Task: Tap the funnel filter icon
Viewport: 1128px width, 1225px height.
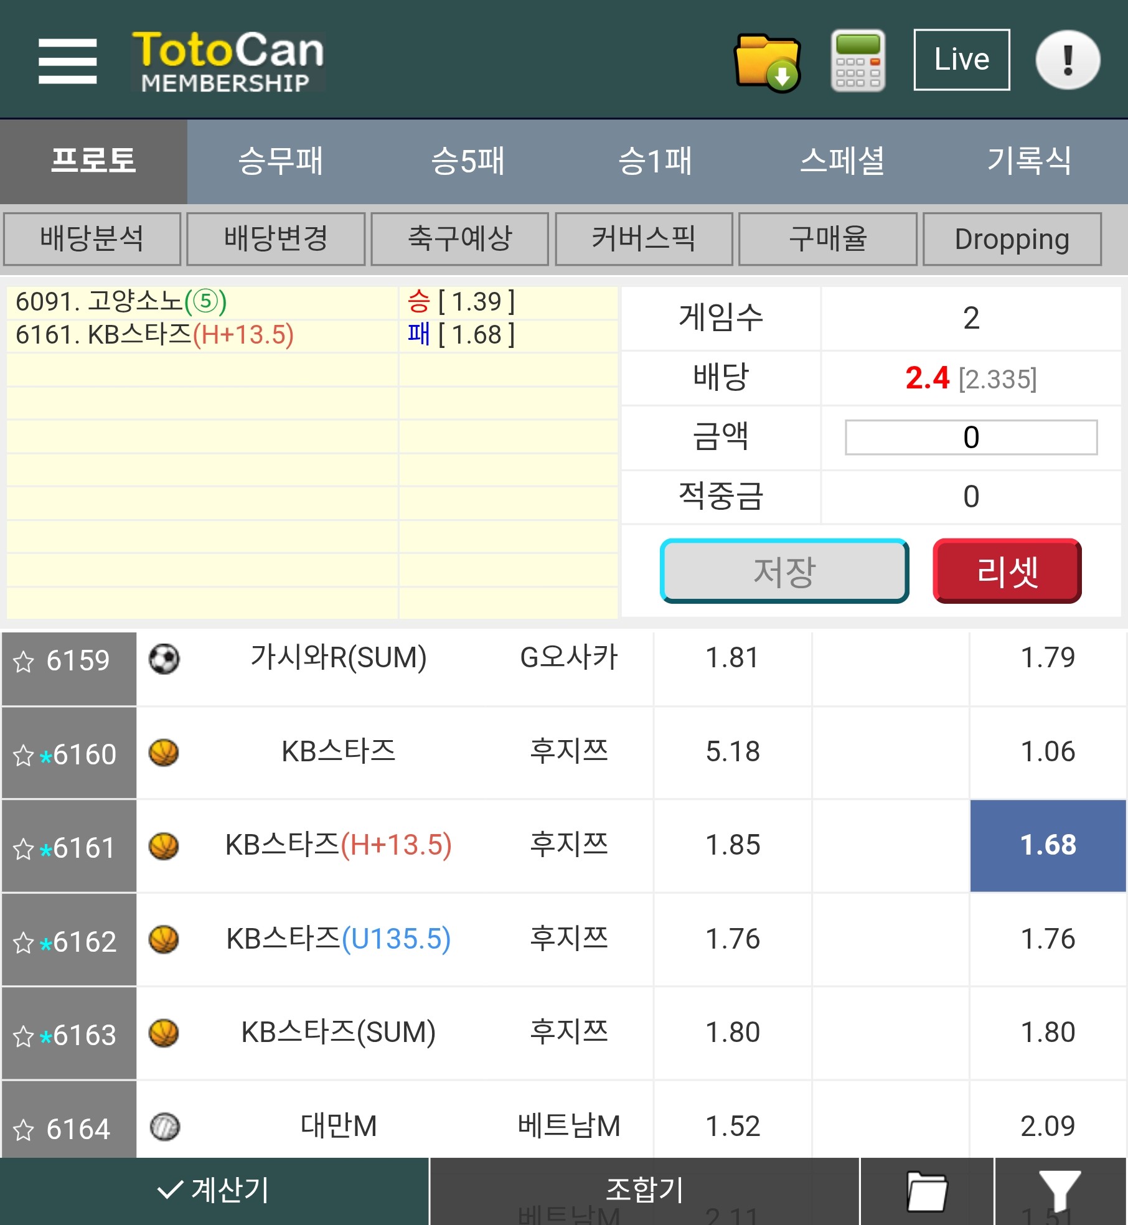Action: click(x=1060, y=1191)
